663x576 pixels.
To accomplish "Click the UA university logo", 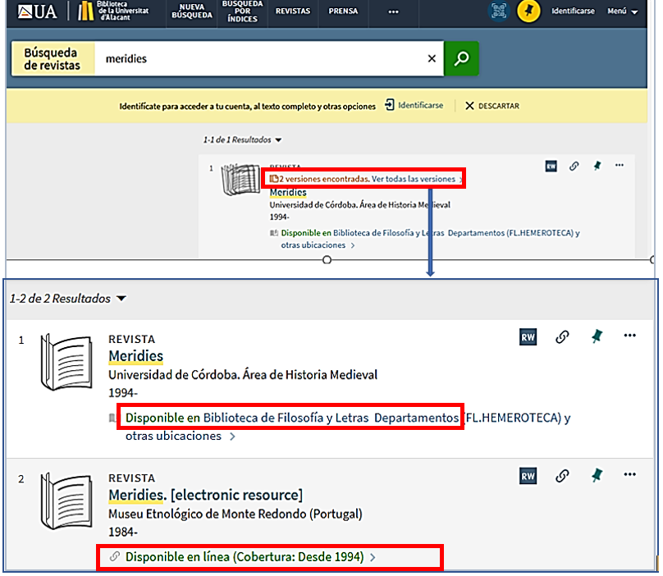I will click(x=37, y=11).
